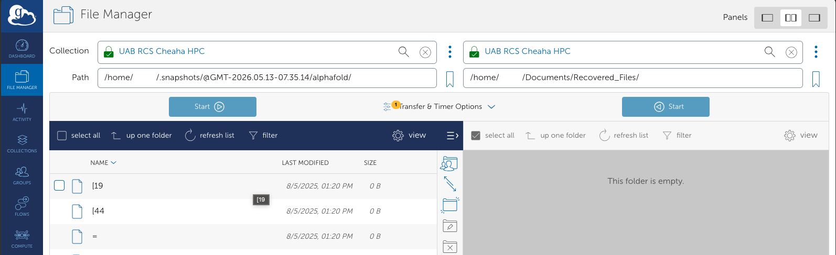Open Collections in sidebar
Screen dimensions: 836x255
click(22, 143)
